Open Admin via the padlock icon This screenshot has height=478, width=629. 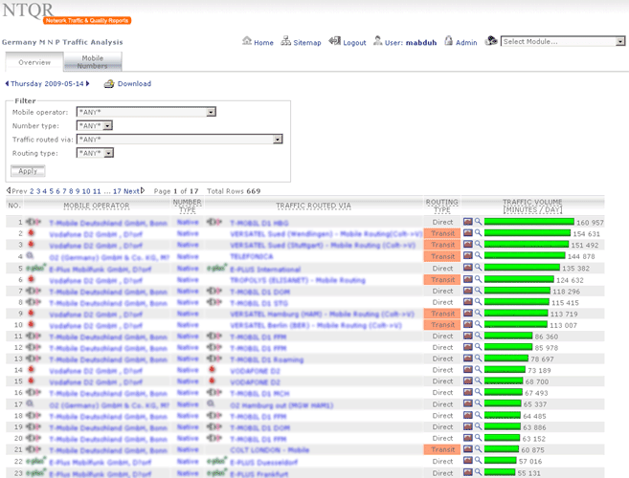click(447, 42)
